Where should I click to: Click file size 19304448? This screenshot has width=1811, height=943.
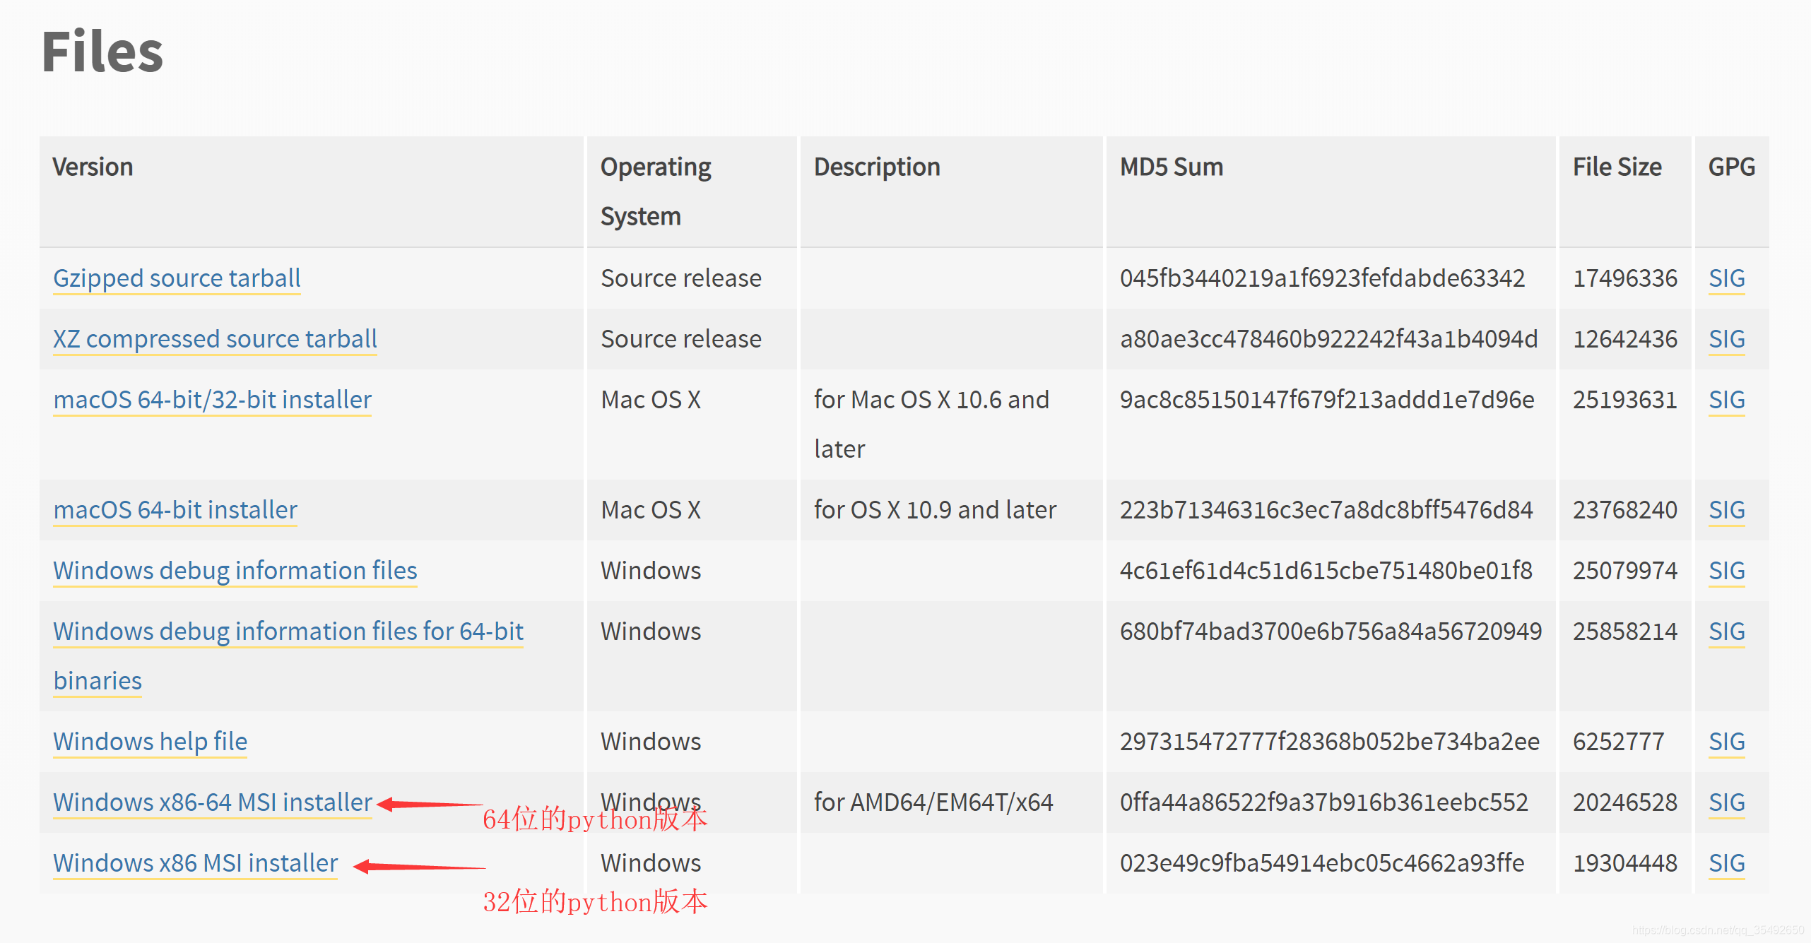tap(1624, 863)
